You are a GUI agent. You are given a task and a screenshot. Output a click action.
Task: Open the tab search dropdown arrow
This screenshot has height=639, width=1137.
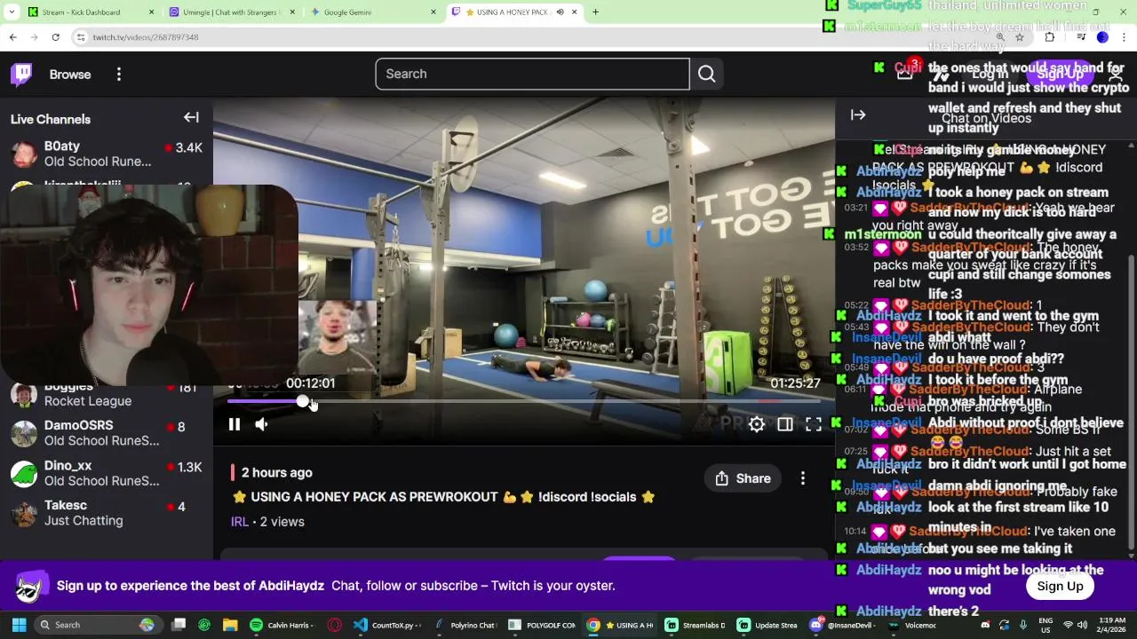[x=12, y=12]
